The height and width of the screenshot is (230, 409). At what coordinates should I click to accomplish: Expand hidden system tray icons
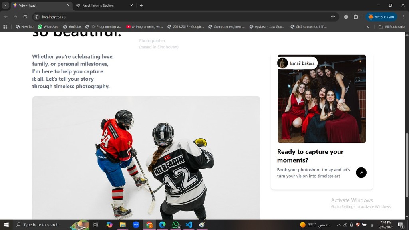pyautogui.click(x=339, y=225)
